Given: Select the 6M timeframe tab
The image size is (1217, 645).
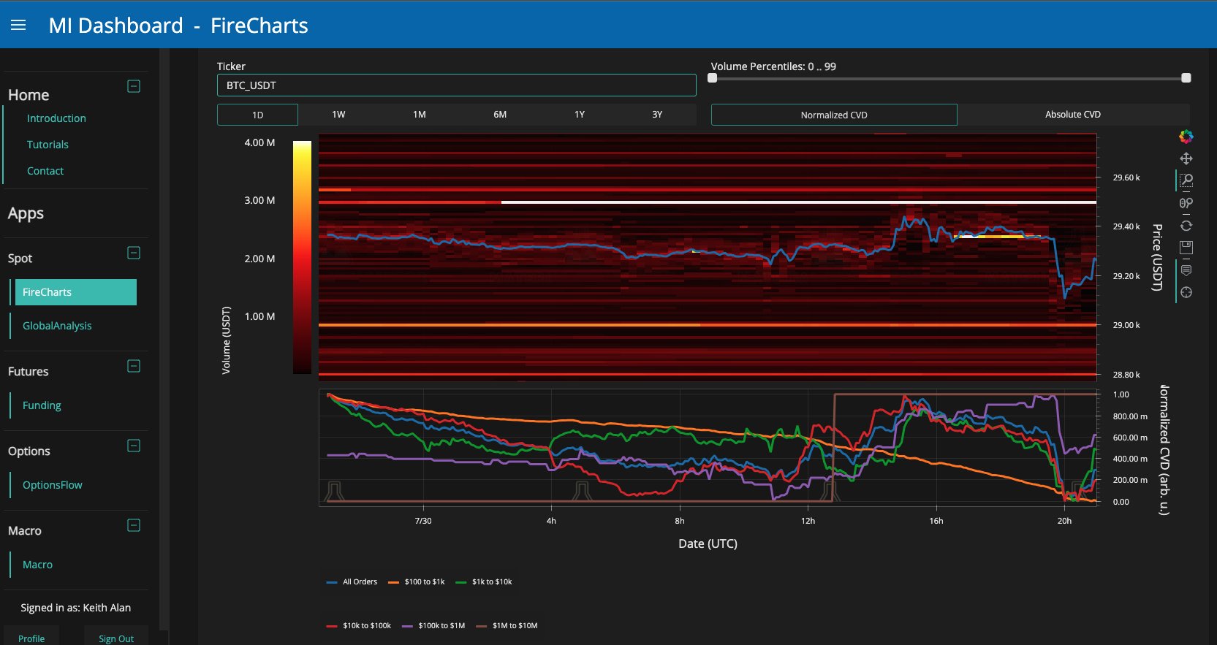Looking at the screenshot, I should 500,115.
